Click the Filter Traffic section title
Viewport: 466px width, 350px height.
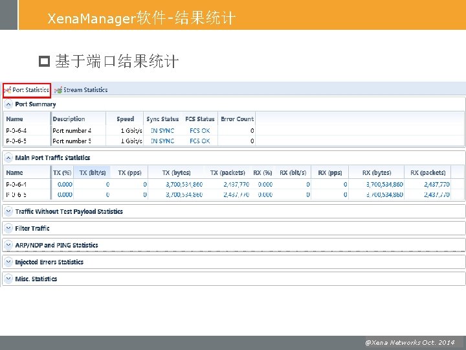(x=32, y=228)
